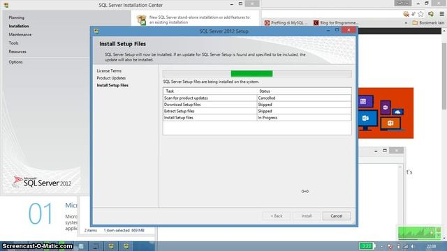The width and height of the screenshot is (447, 251).
Task: Select Product Updates setup step
Action: tap(111, 78)
